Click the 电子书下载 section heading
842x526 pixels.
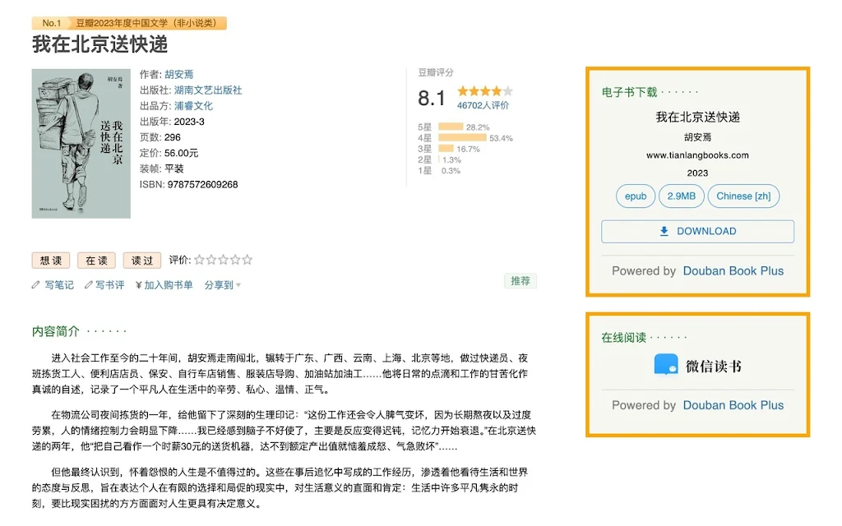click(629, 92)
